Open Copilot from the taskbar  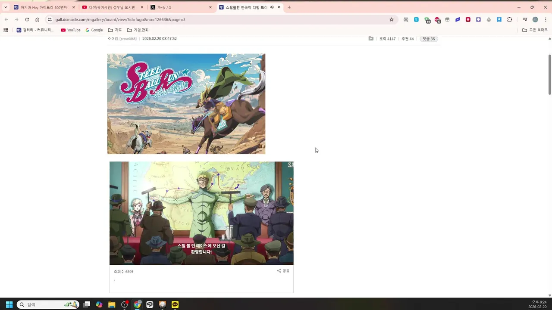pyautogui.click(x=99, y=304)
